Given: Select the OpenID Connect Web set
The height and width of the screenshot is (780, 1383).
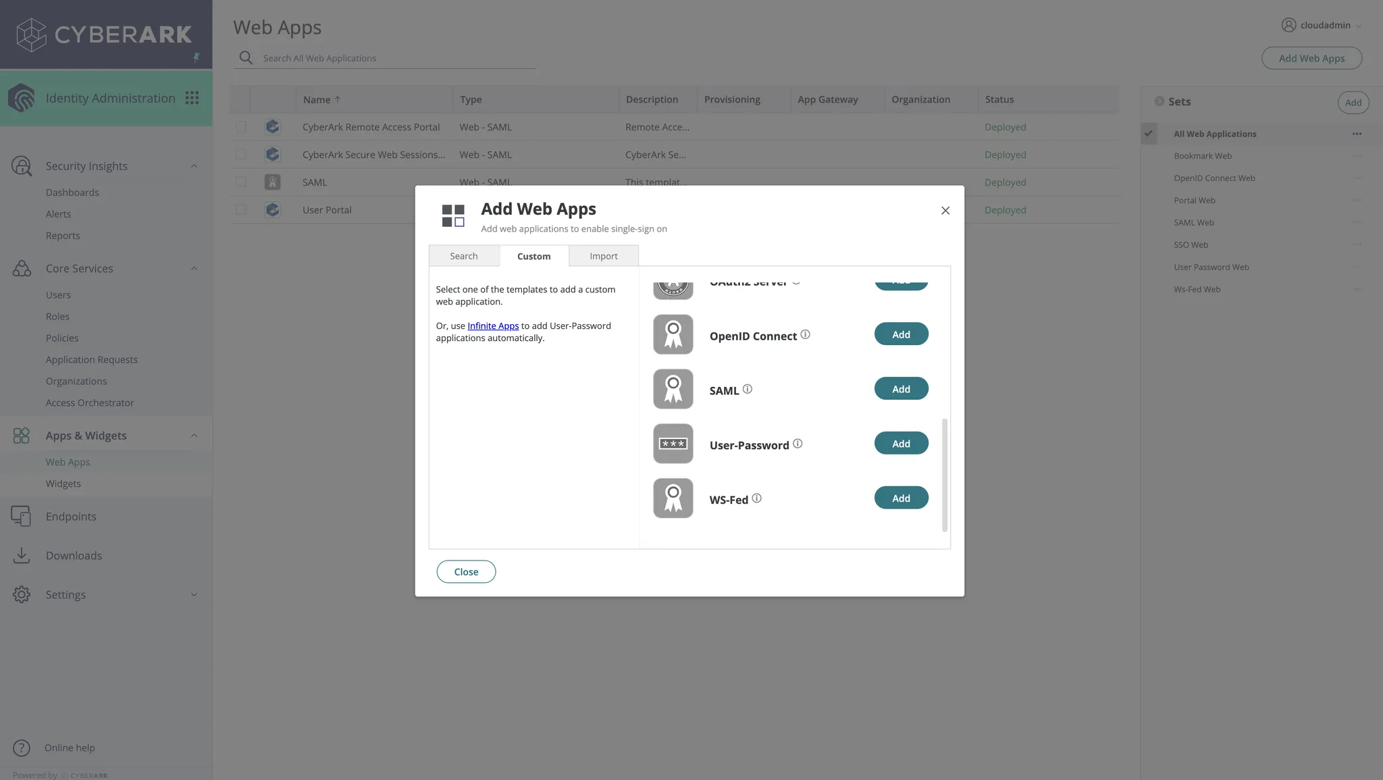Looking at the screenshot, I should [x=1214, y=178].
